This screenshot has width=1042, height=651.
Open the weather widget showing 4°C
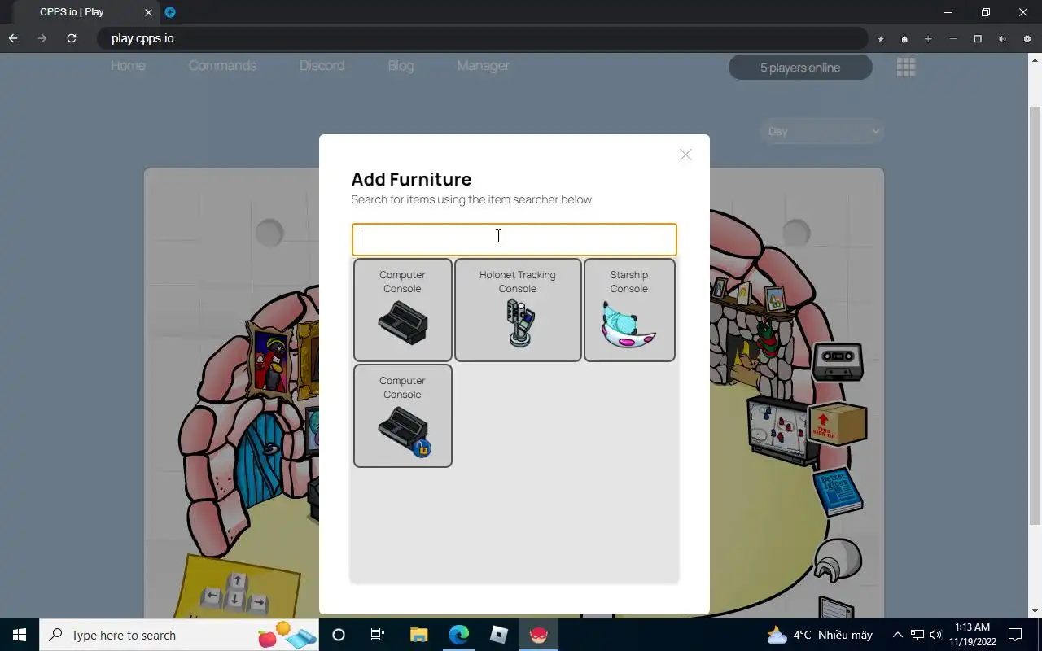point(821,635)
